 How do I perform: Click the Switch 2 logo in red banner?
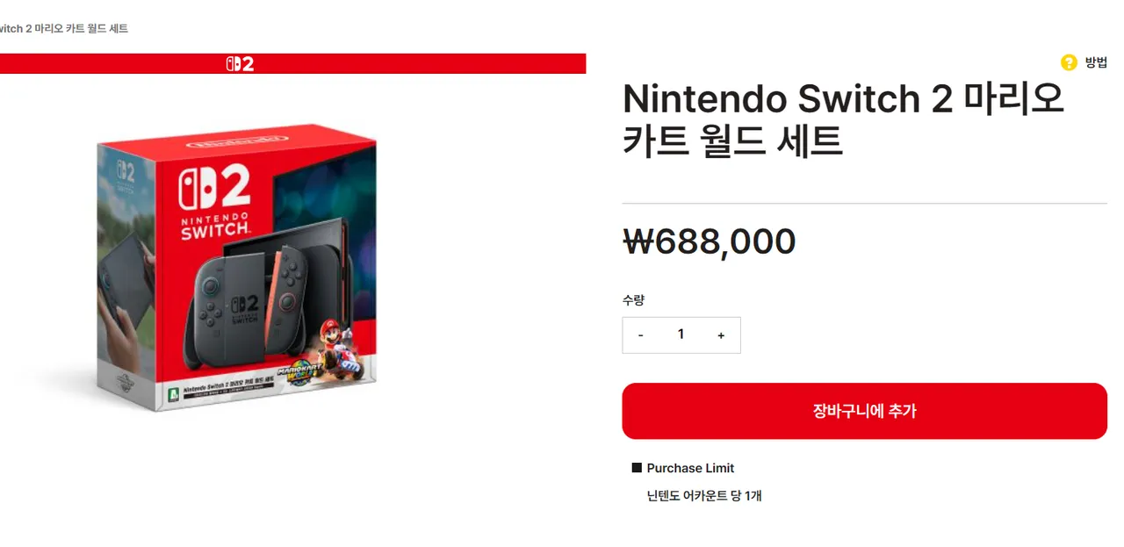pos(240,64)
